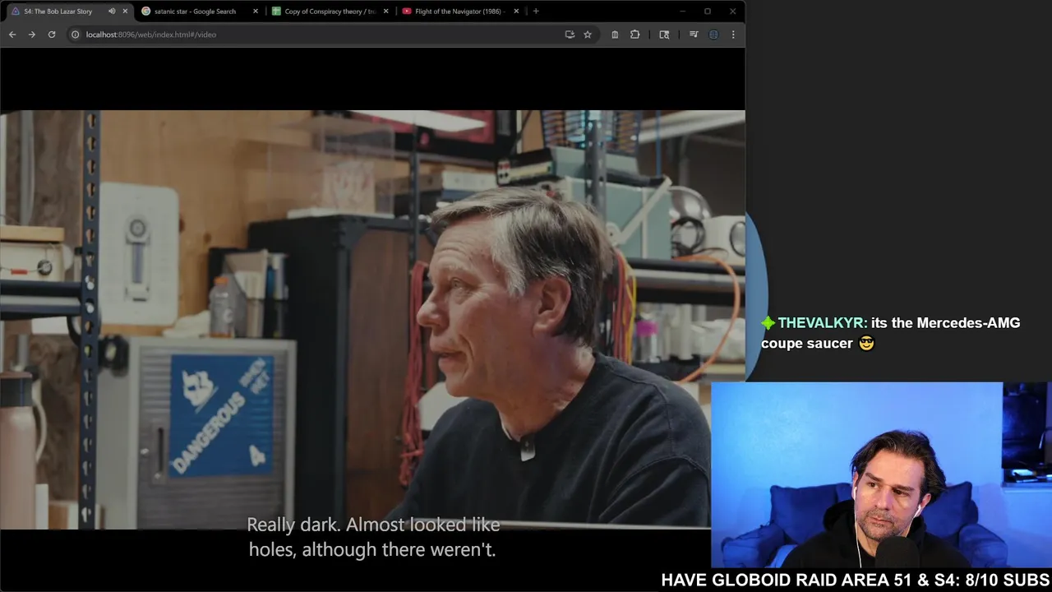Click the video frame to toggle playback
The height and width of the screenshot is (592, 1052).
372,319
